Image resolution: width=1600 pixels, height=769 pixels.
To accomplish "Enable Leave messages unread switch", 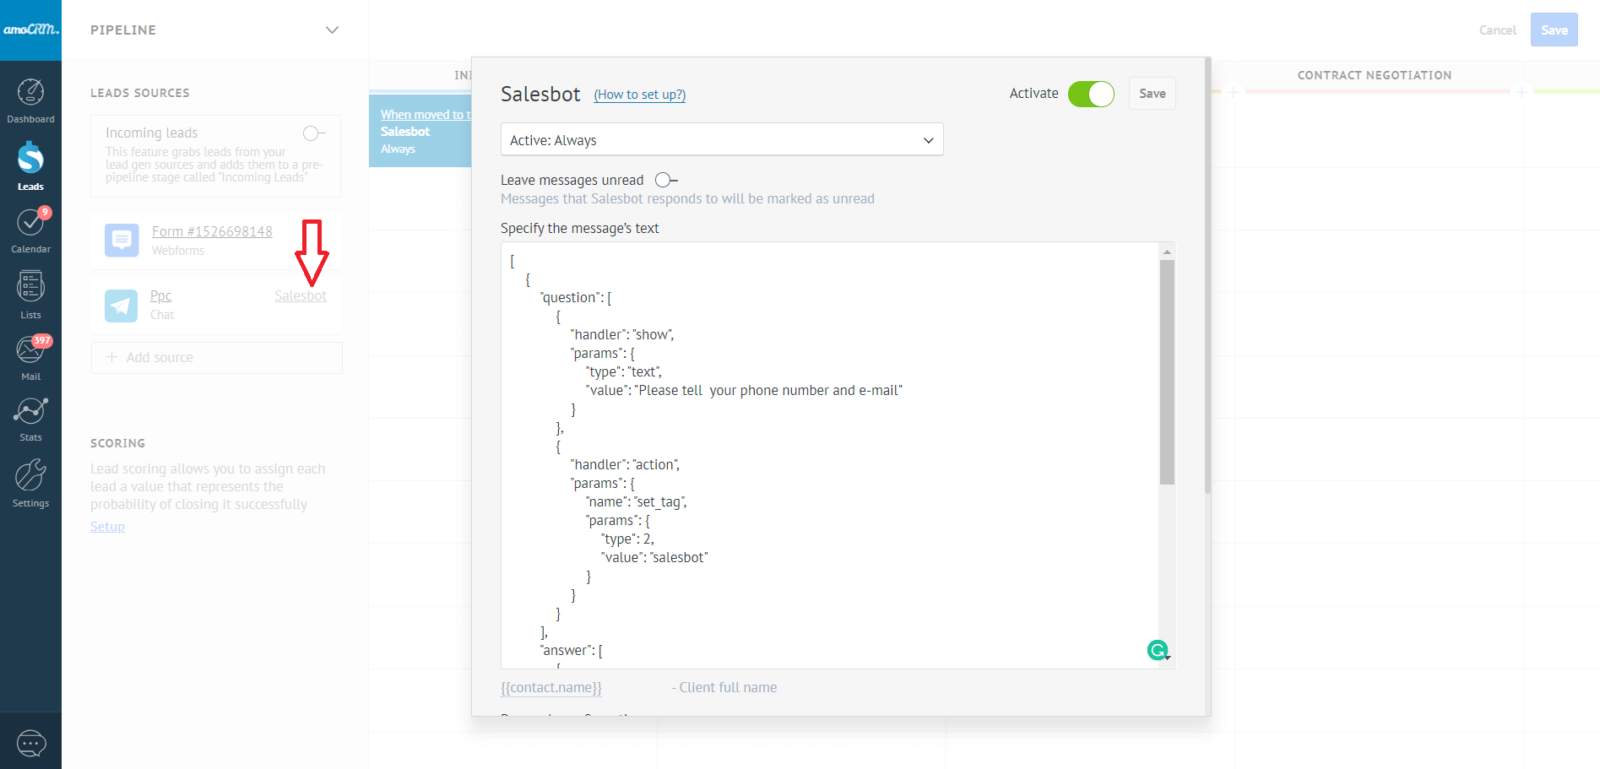I will click(666, 180).
